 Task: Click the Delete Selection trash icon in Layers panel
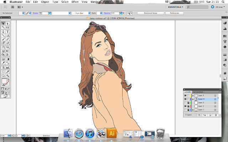215,115
